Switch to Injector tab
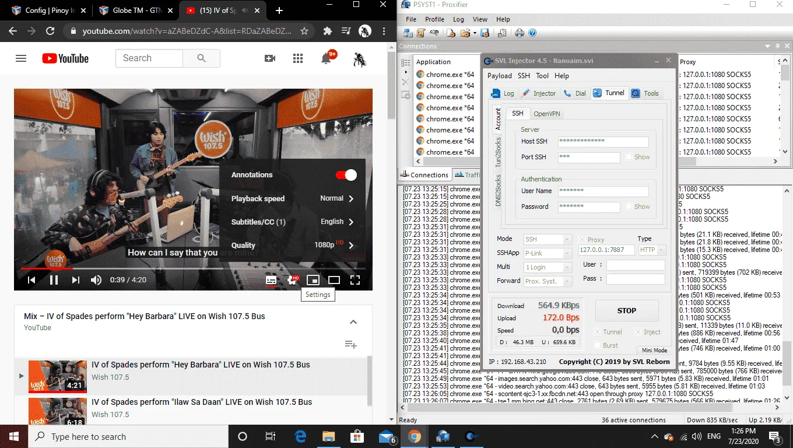The image size is (793, 448). click(539, 93)
